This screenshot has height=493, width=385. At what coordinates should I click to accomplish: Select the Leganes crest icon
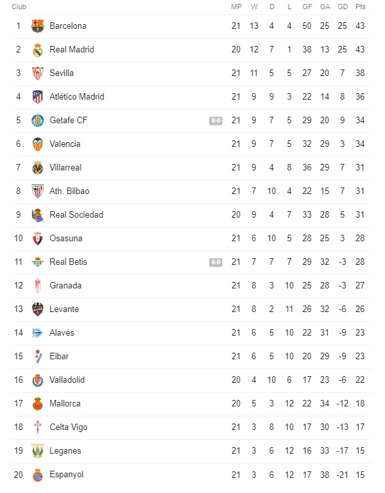pyautogui.click(x=37, y=451)
